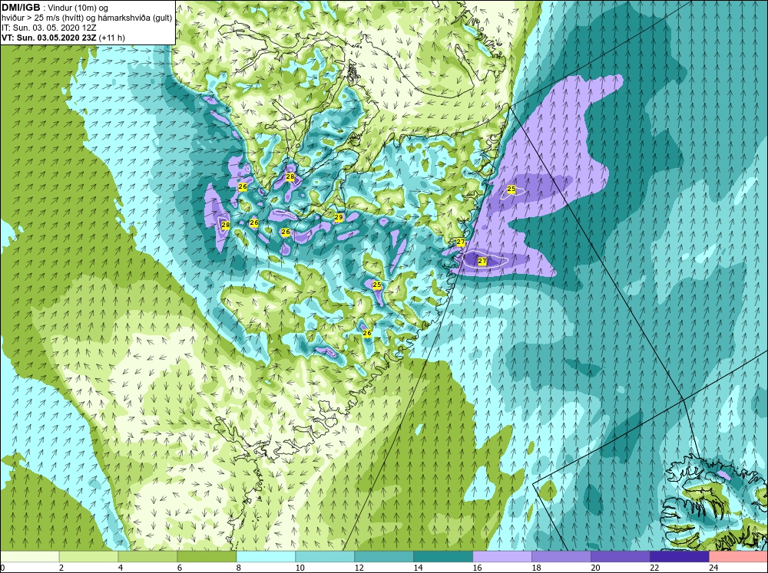Click the pink above-24 legend swatch
Image resolution: width=768 pixels, height=573 pixels.
point(738,556)
